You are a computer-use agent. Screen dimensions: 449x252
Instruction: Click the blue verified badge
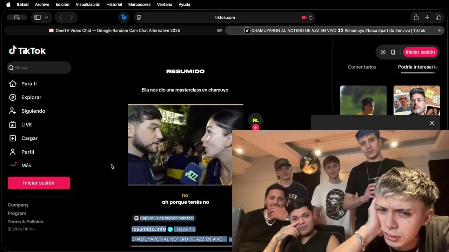(170, 229)
